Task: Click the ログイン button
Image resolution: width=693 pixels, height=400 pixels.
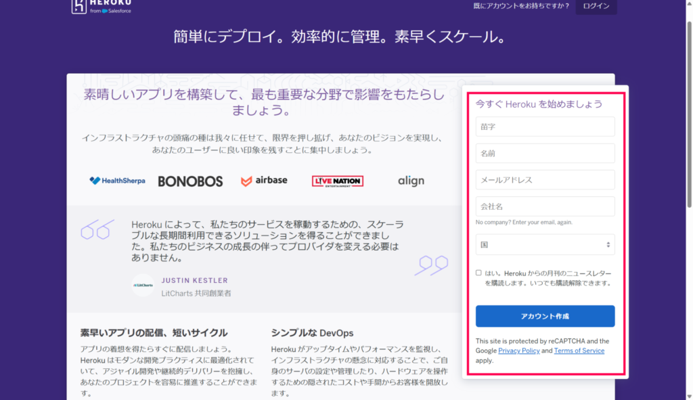Action: tap(596, 6)
